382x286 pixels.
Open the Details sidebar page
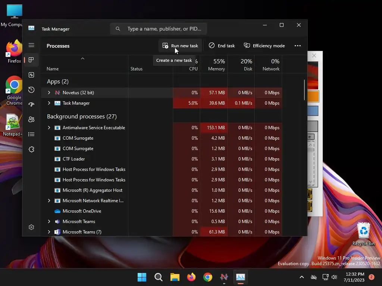(31, 134)
